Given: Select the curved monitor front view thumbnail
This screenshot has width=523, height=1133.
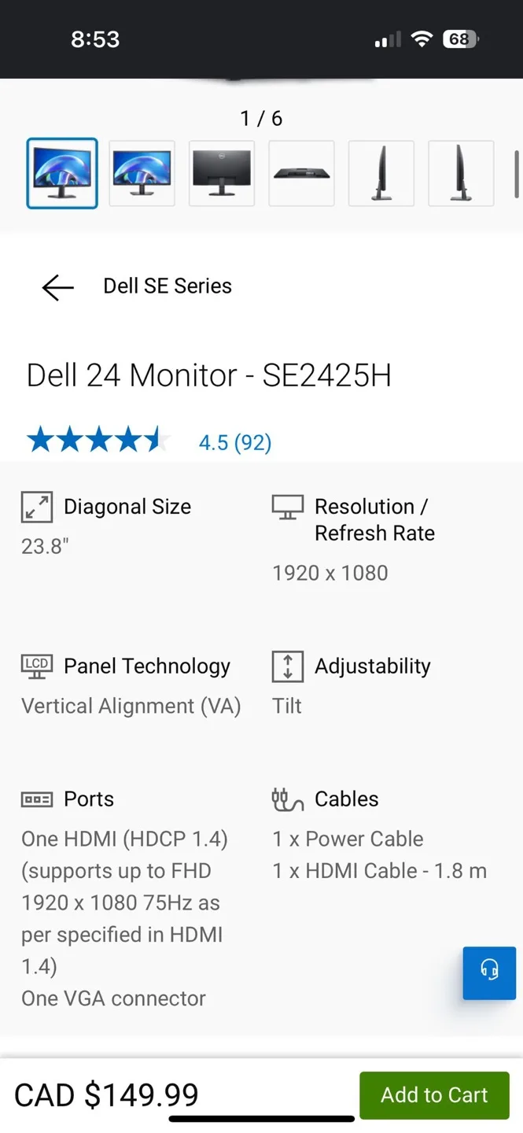Looking at the screenshot, I should 62,173.
